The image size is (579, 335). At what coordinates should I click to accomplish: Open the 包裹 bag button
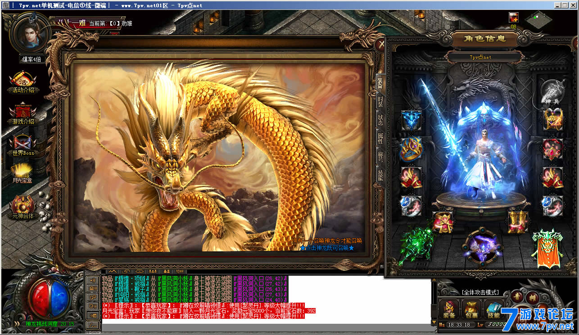click(x=471, y=308)
